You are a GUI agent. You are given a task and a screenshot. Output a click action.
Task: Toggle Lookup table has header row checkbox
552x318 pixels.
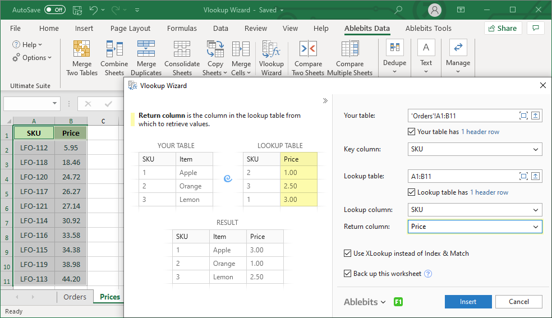click(x=411, y=192)
